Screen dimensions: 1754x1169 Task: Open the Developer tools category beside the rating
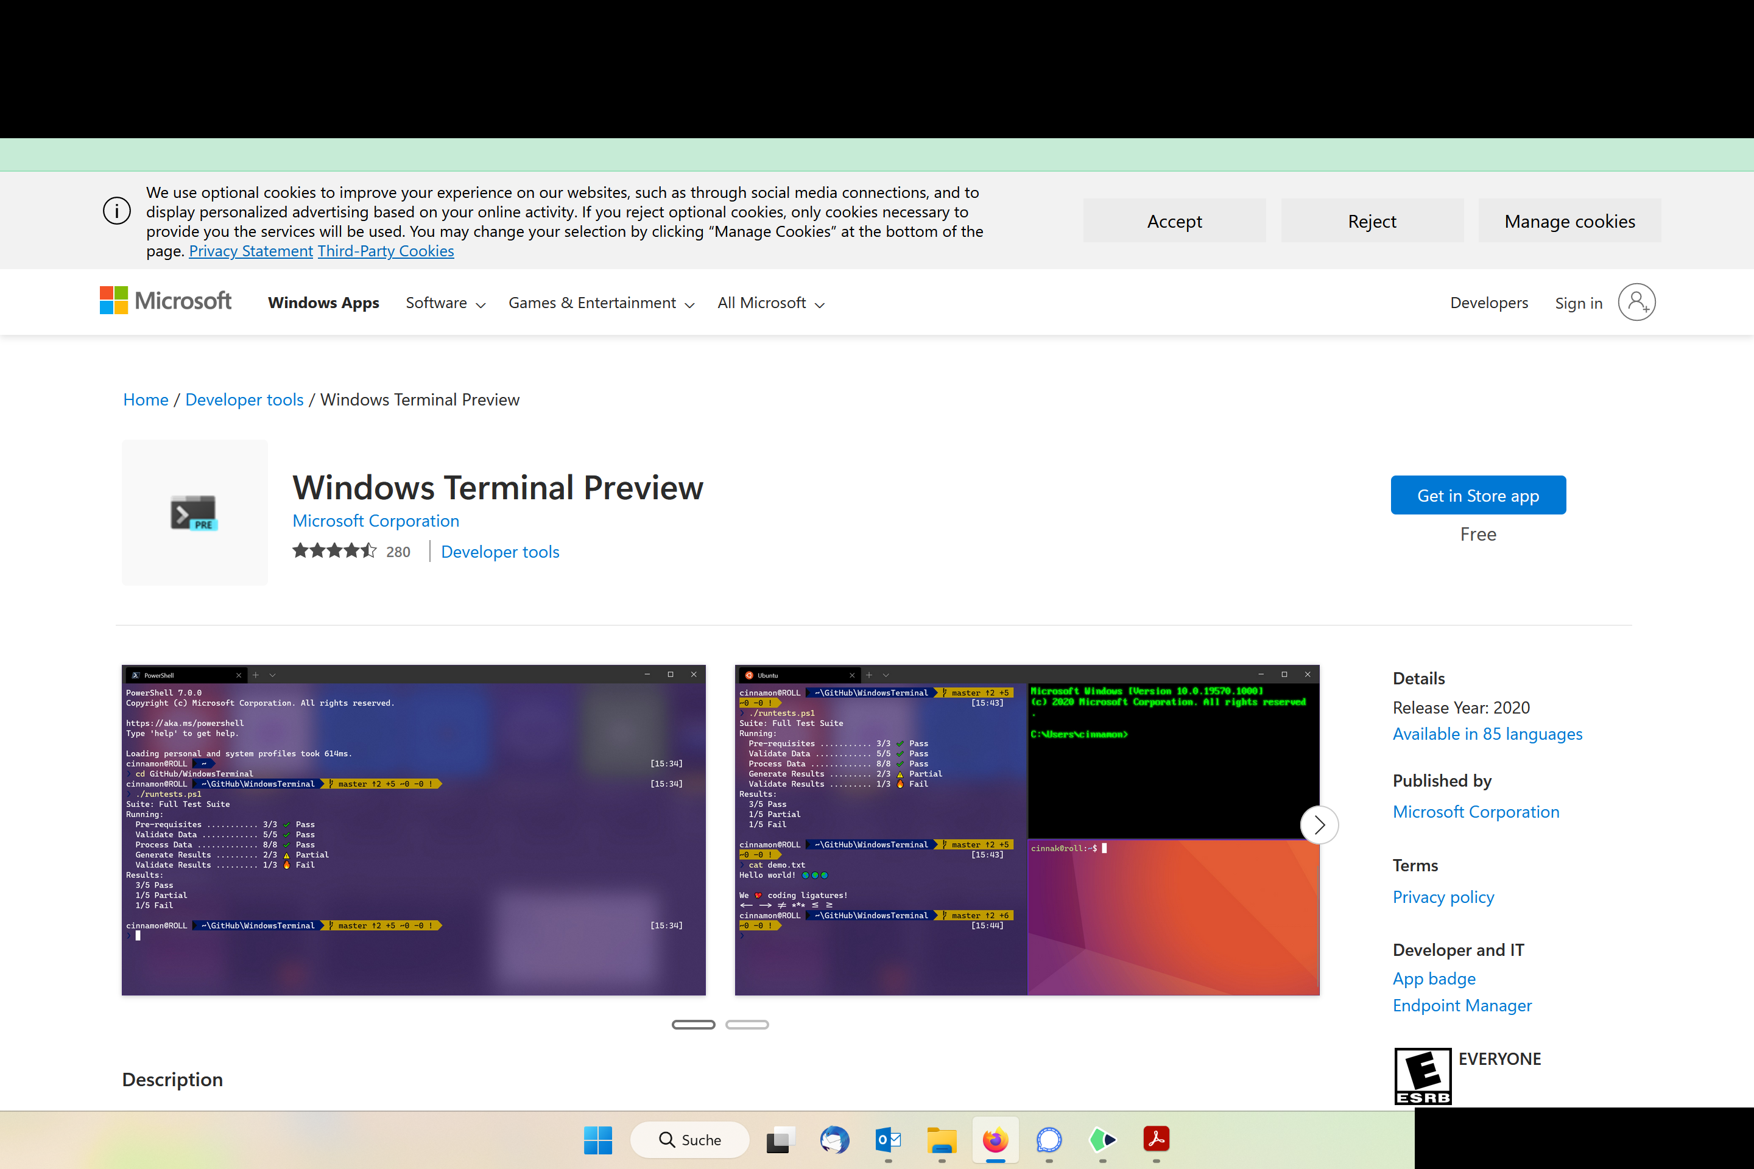pos(501,552)
